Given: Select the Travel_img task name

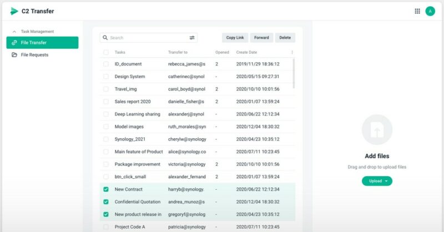Looking at the screenshot, I should tap(126, 89).
